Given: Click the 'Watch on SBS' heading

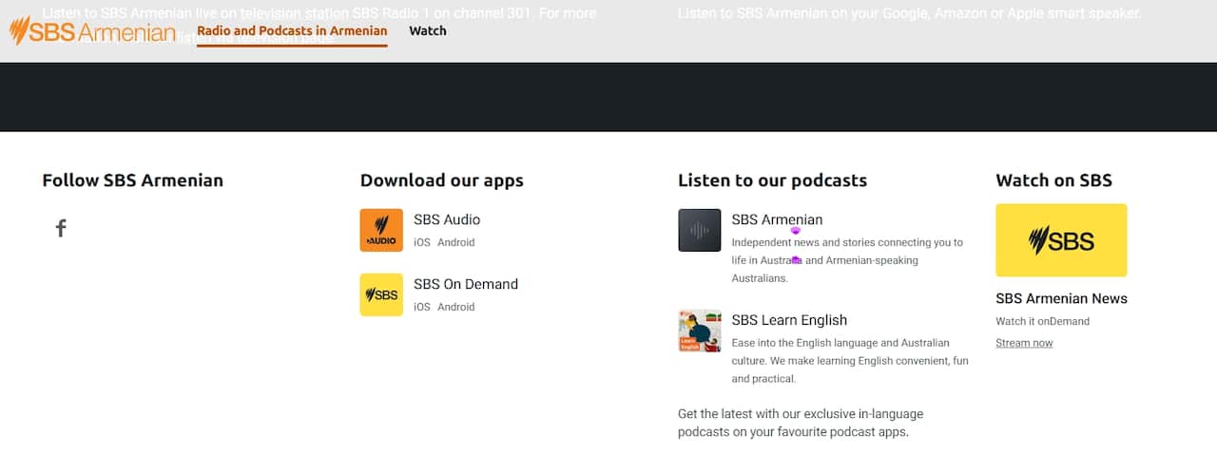Looking at the screenshot, I should pyautogui.click(x=1053, y=179).
